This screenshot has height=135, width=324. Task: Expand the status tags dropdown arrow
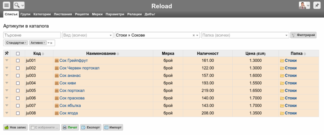49,43
